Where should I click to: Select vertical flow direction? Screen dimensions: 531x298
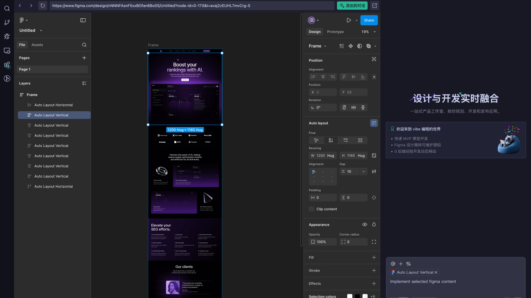pos(331,140)
